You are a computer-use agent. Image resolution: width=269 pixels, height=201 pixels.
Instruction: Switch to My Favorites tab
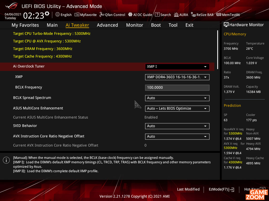(25, 25)
